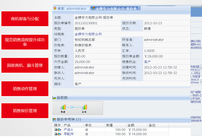Click the 正常 stage icon in flowchart

pyautogui.click(x=84, y=107)
